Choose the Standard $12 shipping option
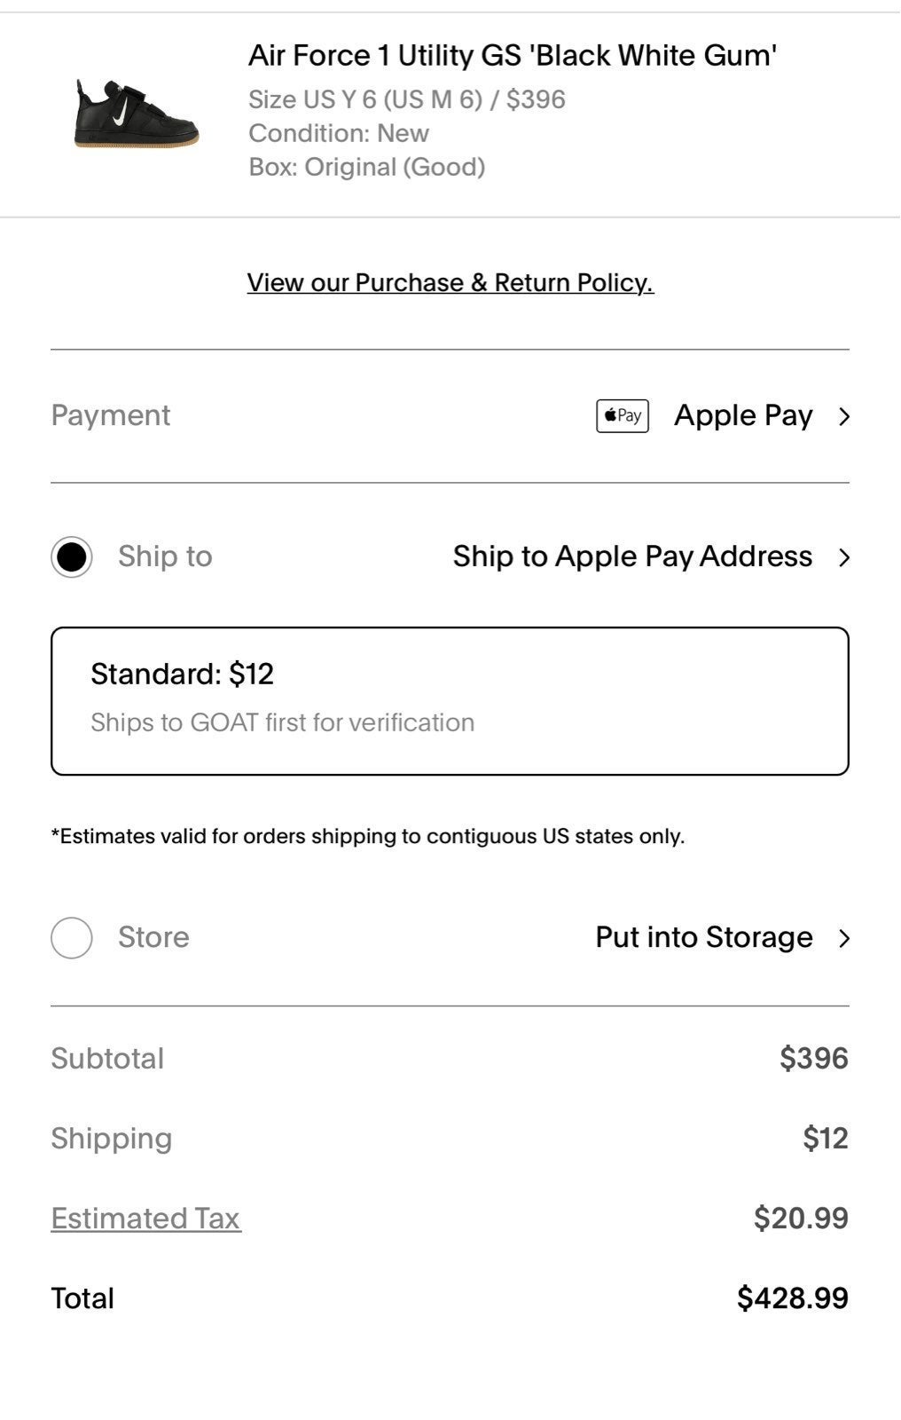The width and height of the screenshot is (901, 1420). coord(450,701)
